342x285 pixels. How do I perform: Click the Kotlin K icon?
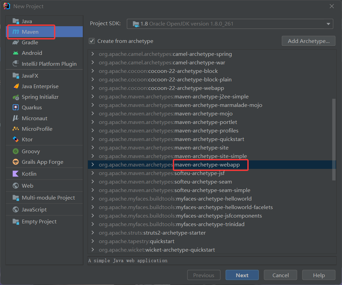click(16, 174)
